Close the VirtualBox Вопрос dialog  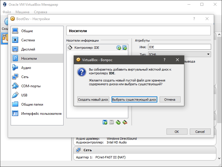pyautogui.click(x=177, y=60)
